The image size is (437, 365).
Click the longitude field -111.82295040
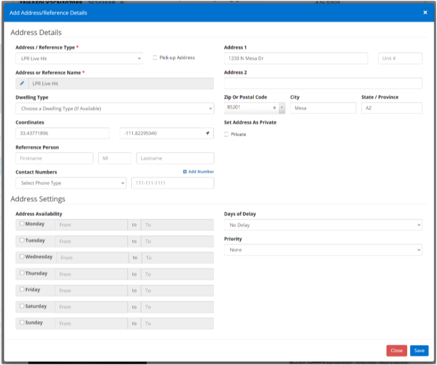[x=161, y=133]
